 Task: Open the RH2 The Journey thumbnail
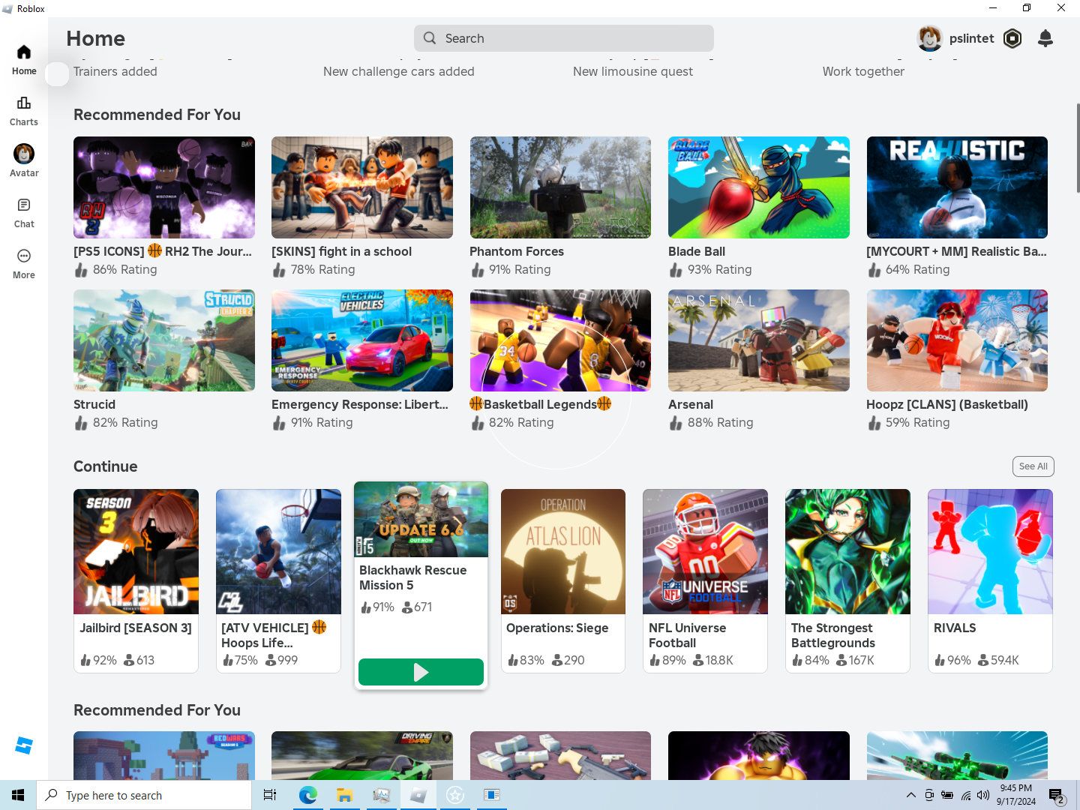(x=164, y=187)
